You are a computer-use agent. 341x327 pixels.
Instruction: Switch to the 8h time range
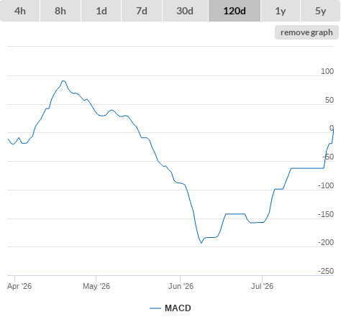pos(60,11)
